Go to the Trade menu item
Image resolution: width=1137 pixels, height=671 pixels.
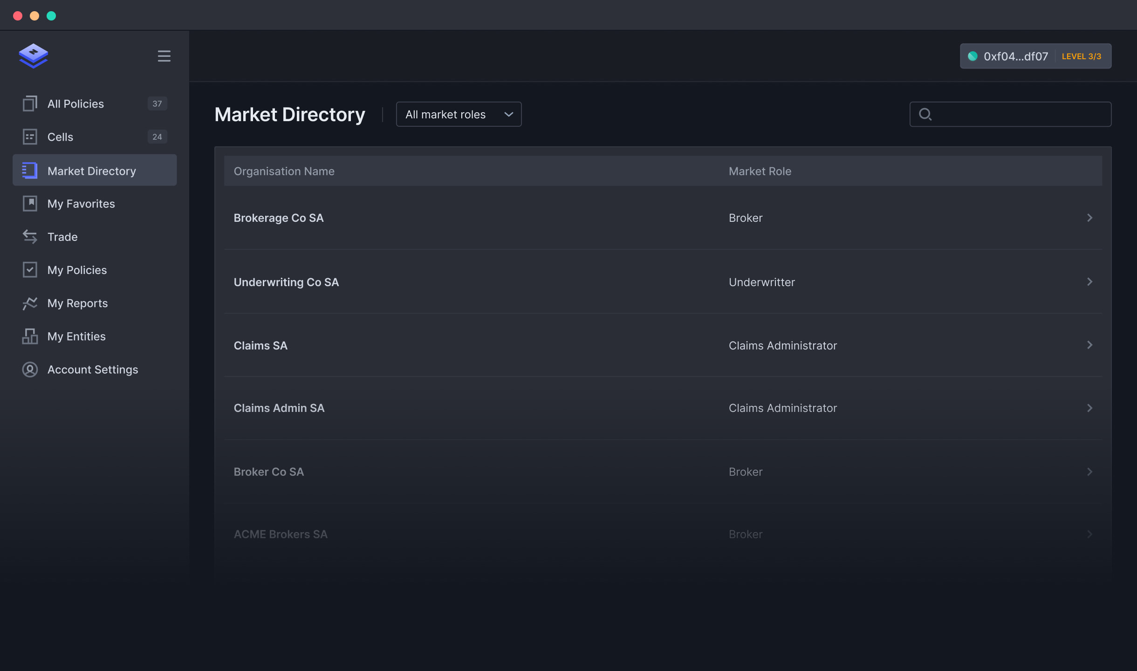(x=62, y=237)
